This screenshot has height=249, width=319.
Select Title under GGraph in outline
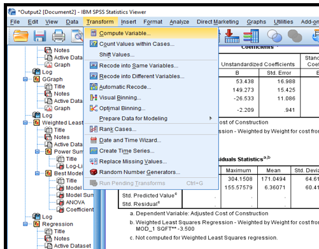click(x=59, y=86)
